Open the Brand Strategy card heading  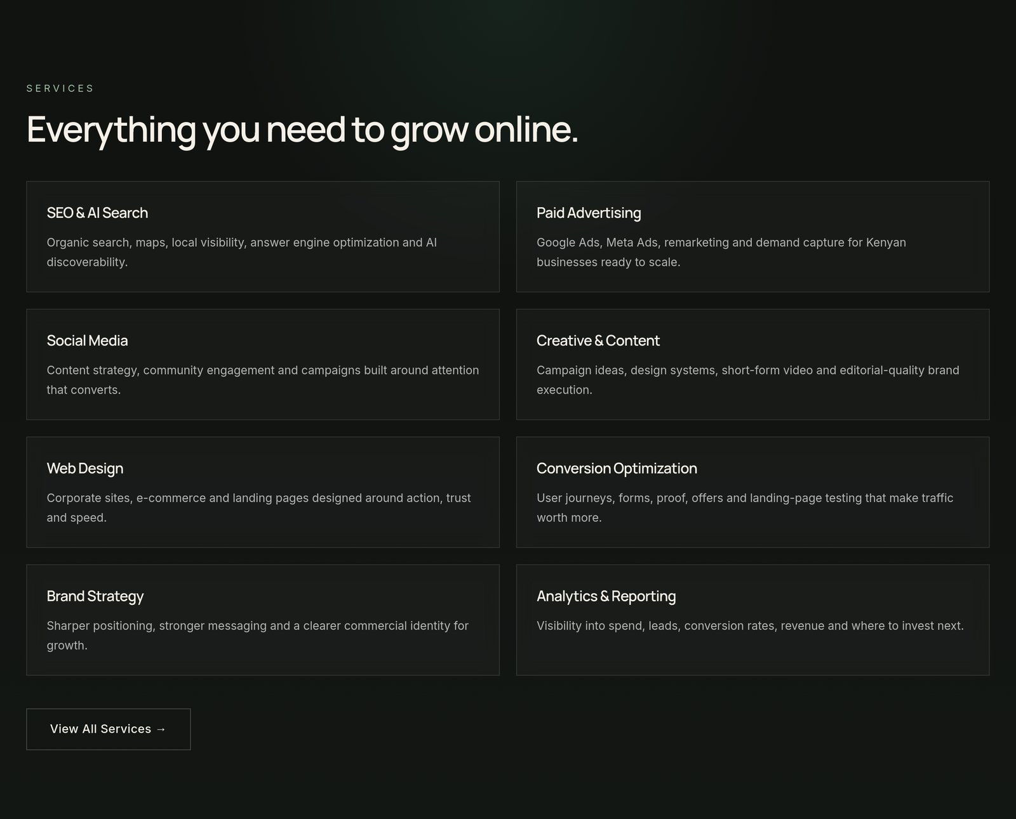[95, 596]
